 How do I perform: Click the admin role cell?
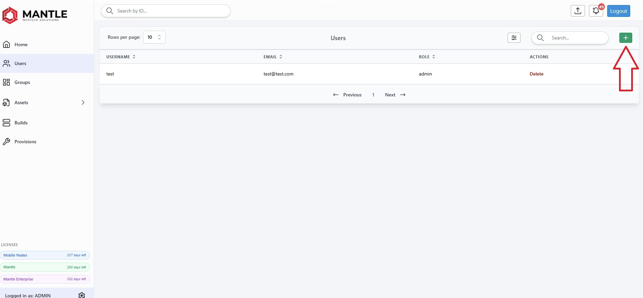pos(425,74)
